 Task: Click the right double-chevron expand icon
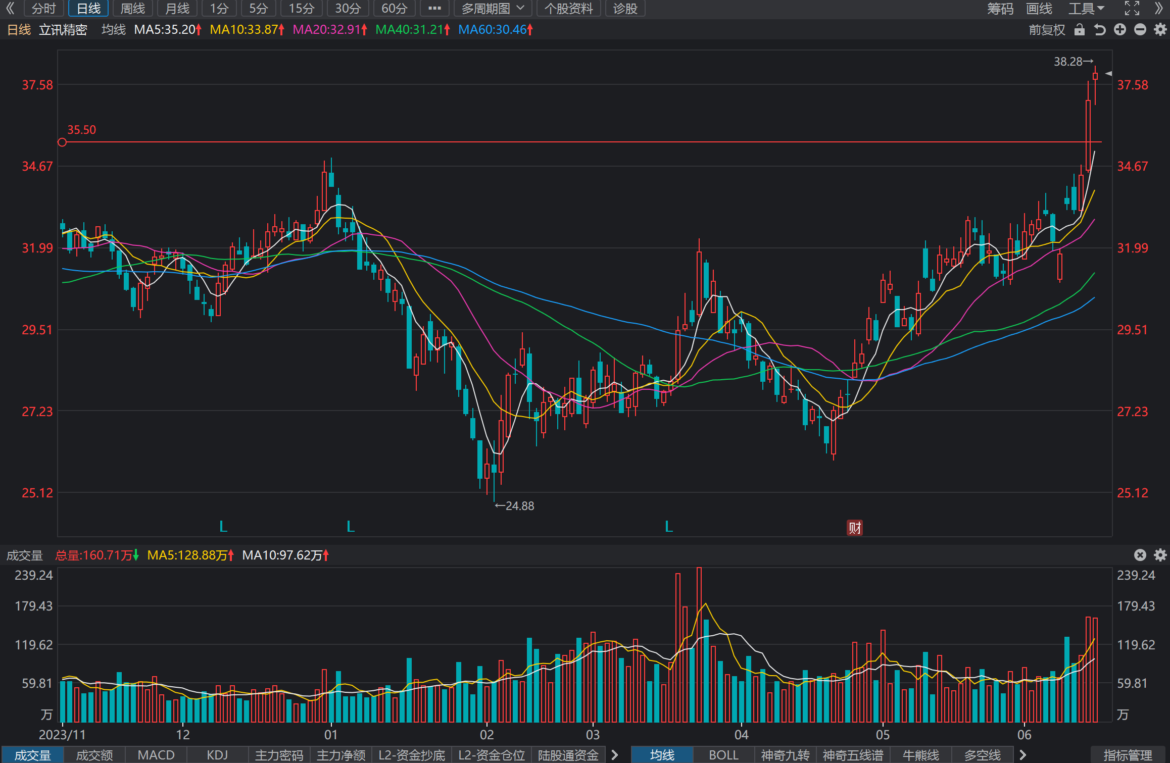pyautogui.click(x=1159, y=8)
